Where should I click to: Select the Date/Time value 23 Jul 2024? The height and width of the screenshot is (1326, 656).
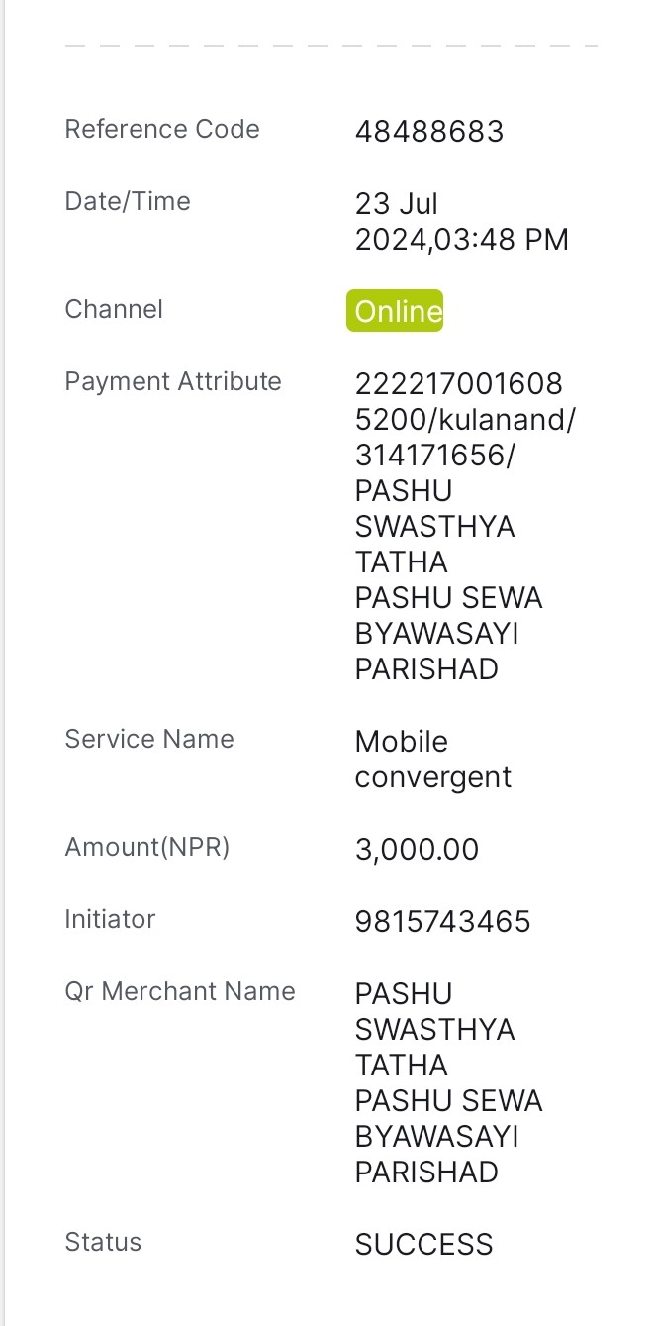coord(462,222)
